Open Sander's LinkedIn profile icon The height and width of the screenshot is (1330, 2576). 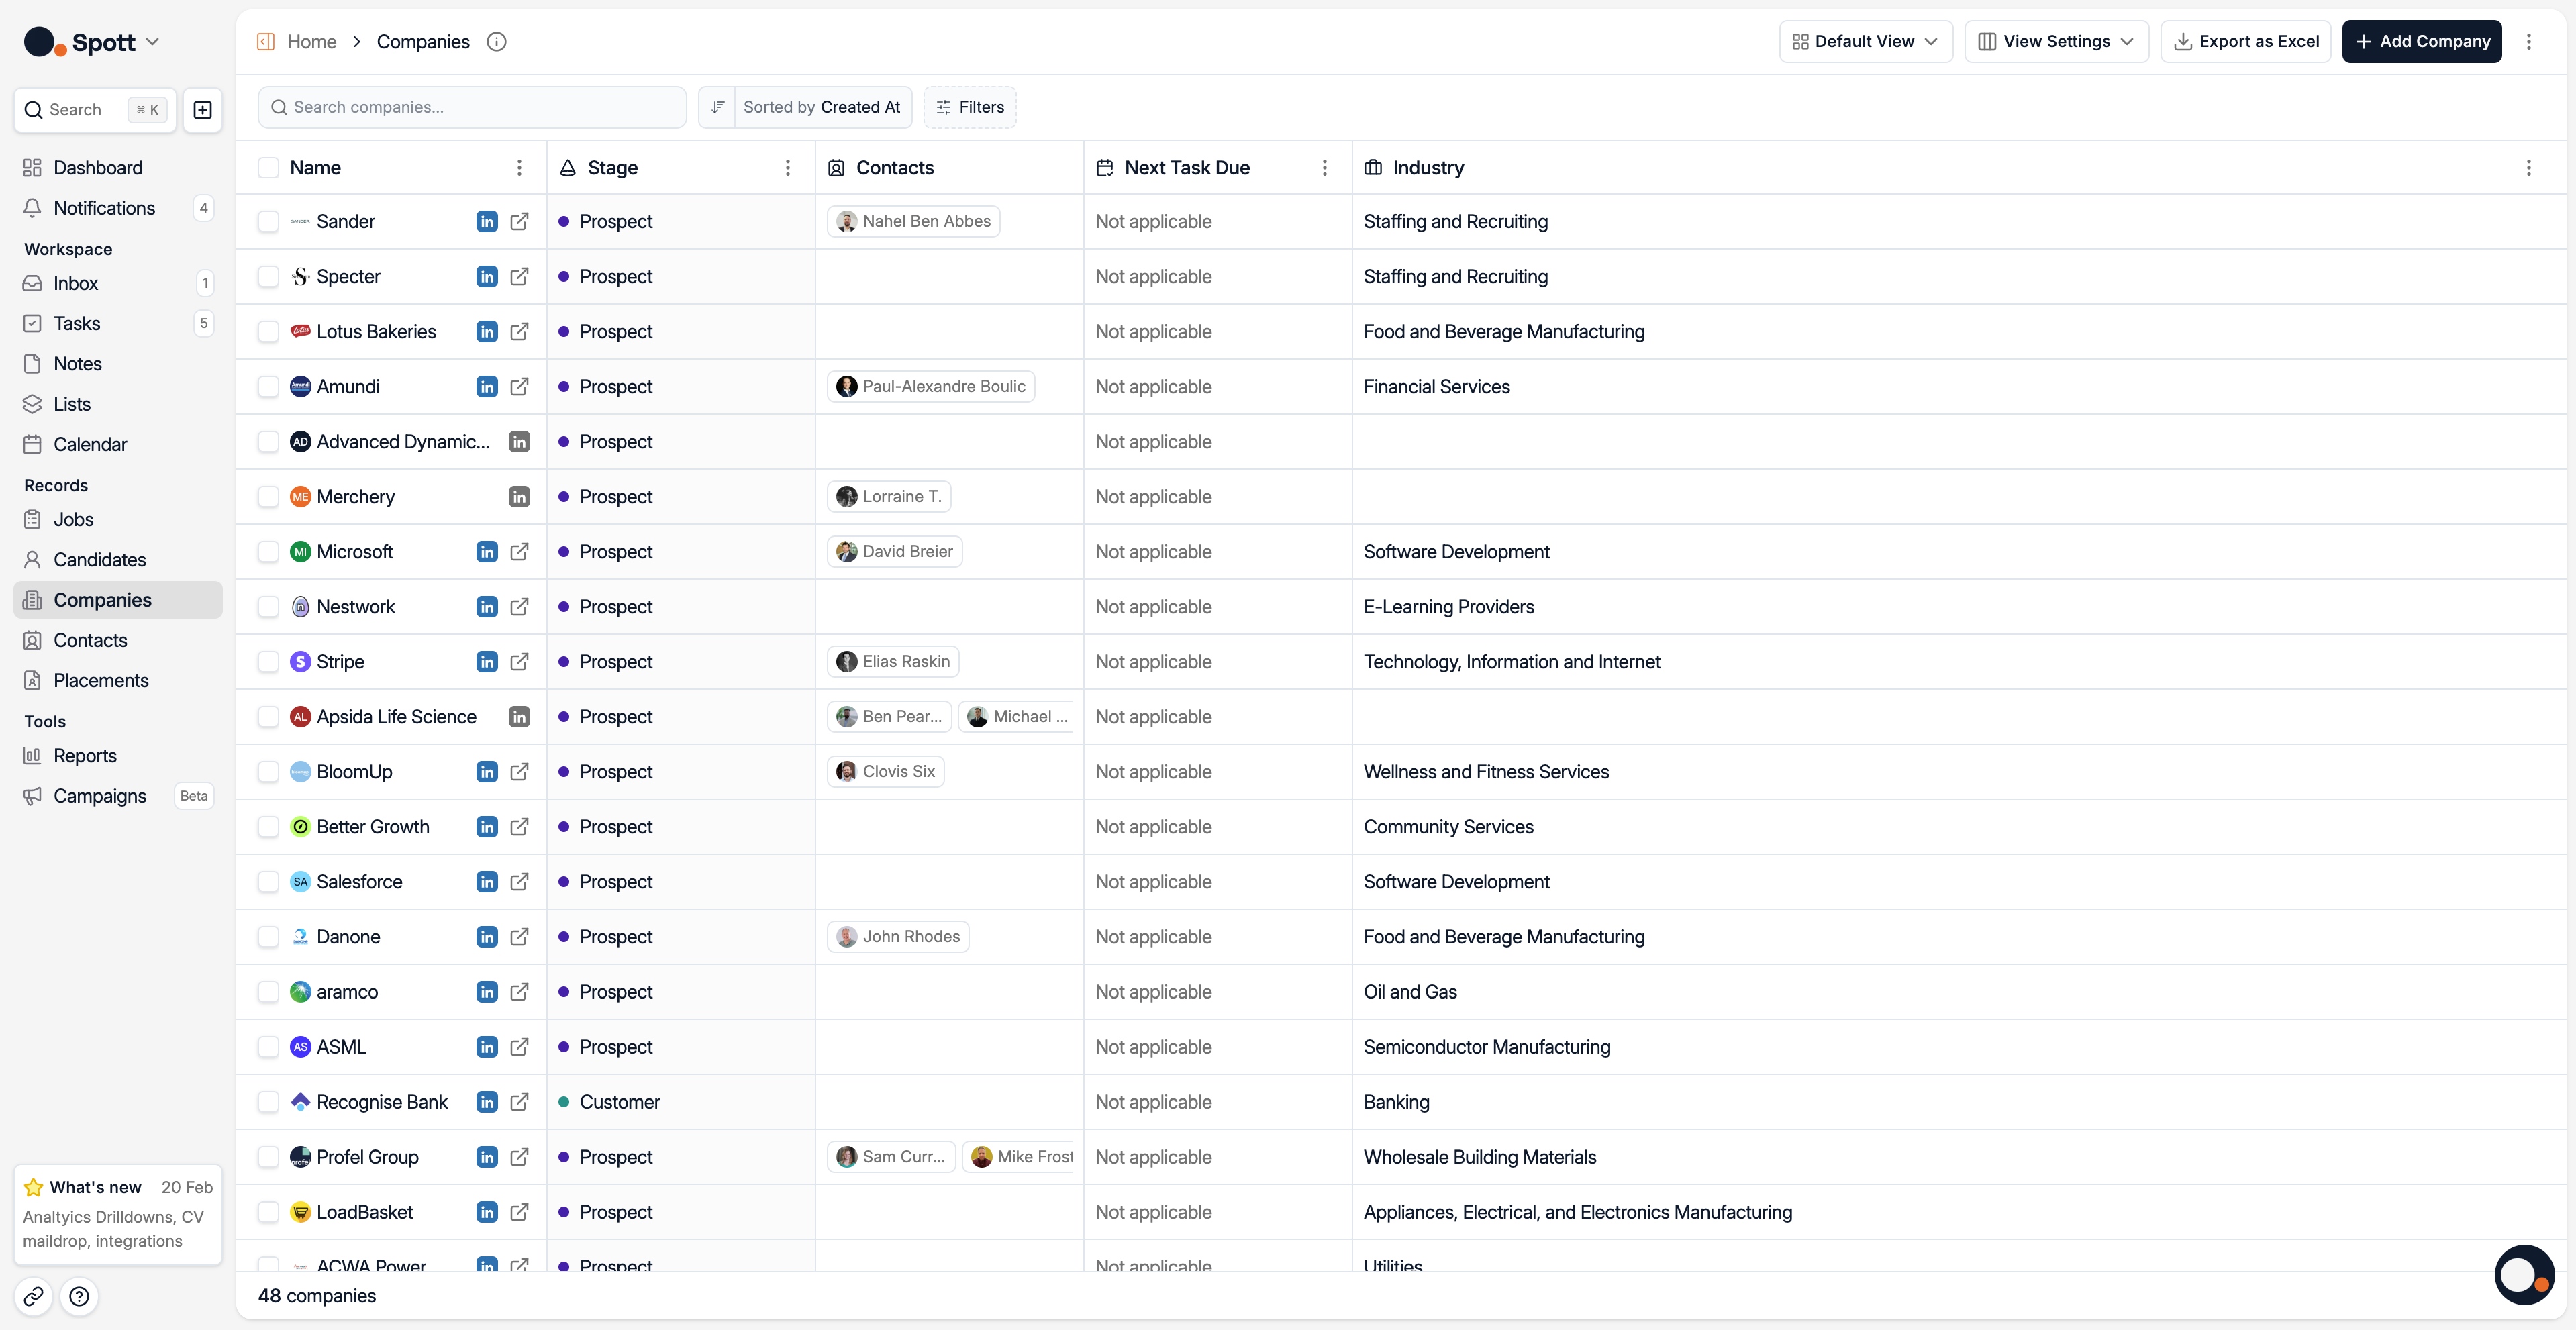point(487,222)
